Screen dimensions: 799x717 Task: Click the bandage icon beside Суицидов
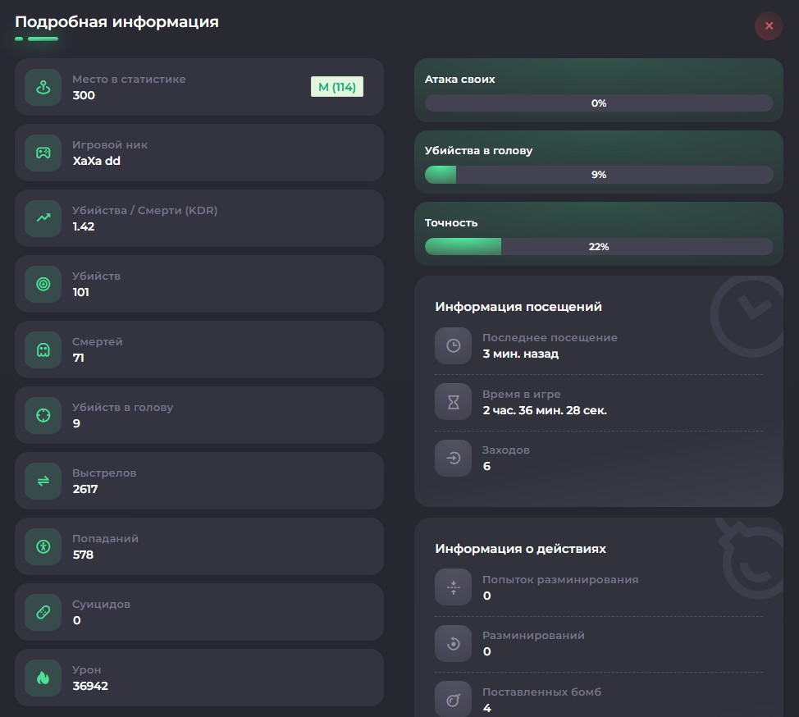43,612
